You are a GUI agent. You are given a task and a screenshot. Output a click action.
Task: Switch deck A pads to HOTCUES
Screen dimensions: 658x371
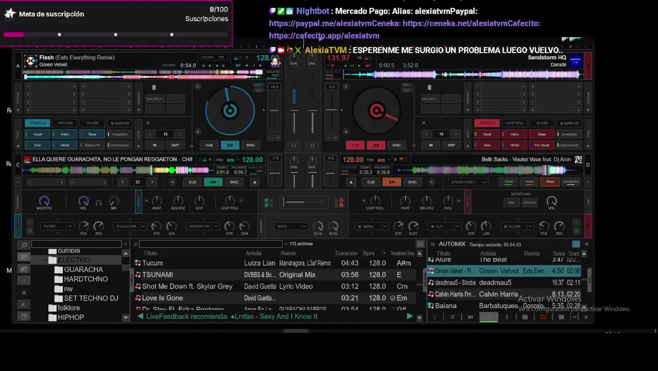[65, 123]
